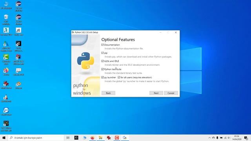The height and width of the screenshot is (141, 251).
Task: Select the Eclipse shortcut beside This PC
Action: coord(18,6)
